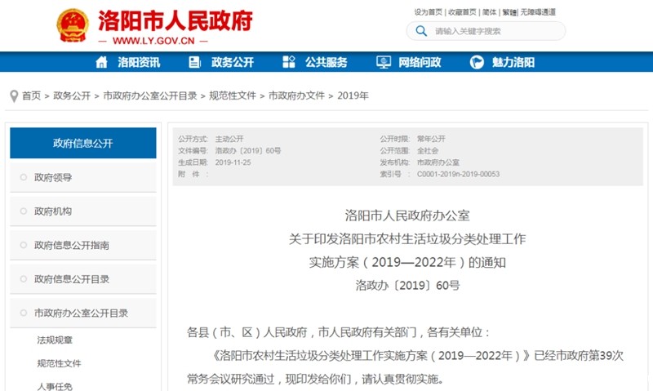The height and width of the screenshot is (391, 653).
Task: Open 政府领导 in sidebar
Action: [83, 177]
